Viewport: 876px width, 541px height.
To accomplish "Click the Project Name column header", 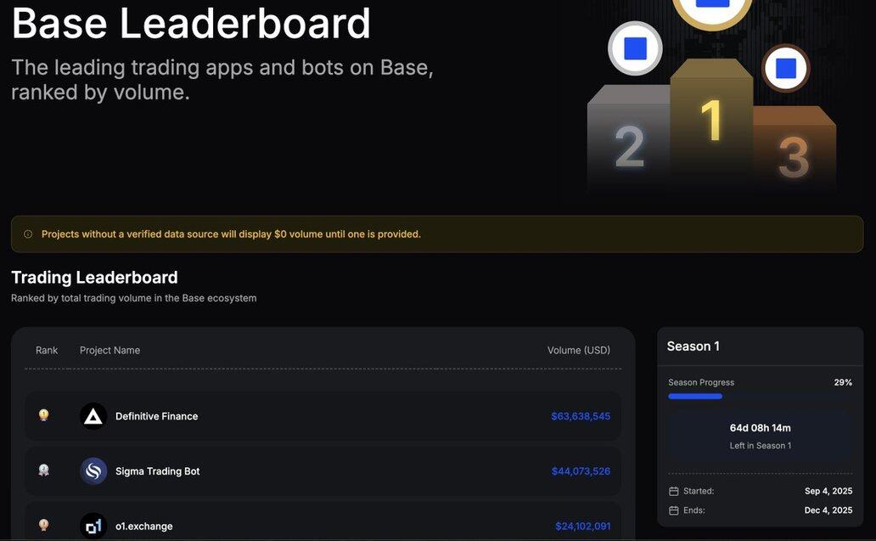I will pos(109,351).
